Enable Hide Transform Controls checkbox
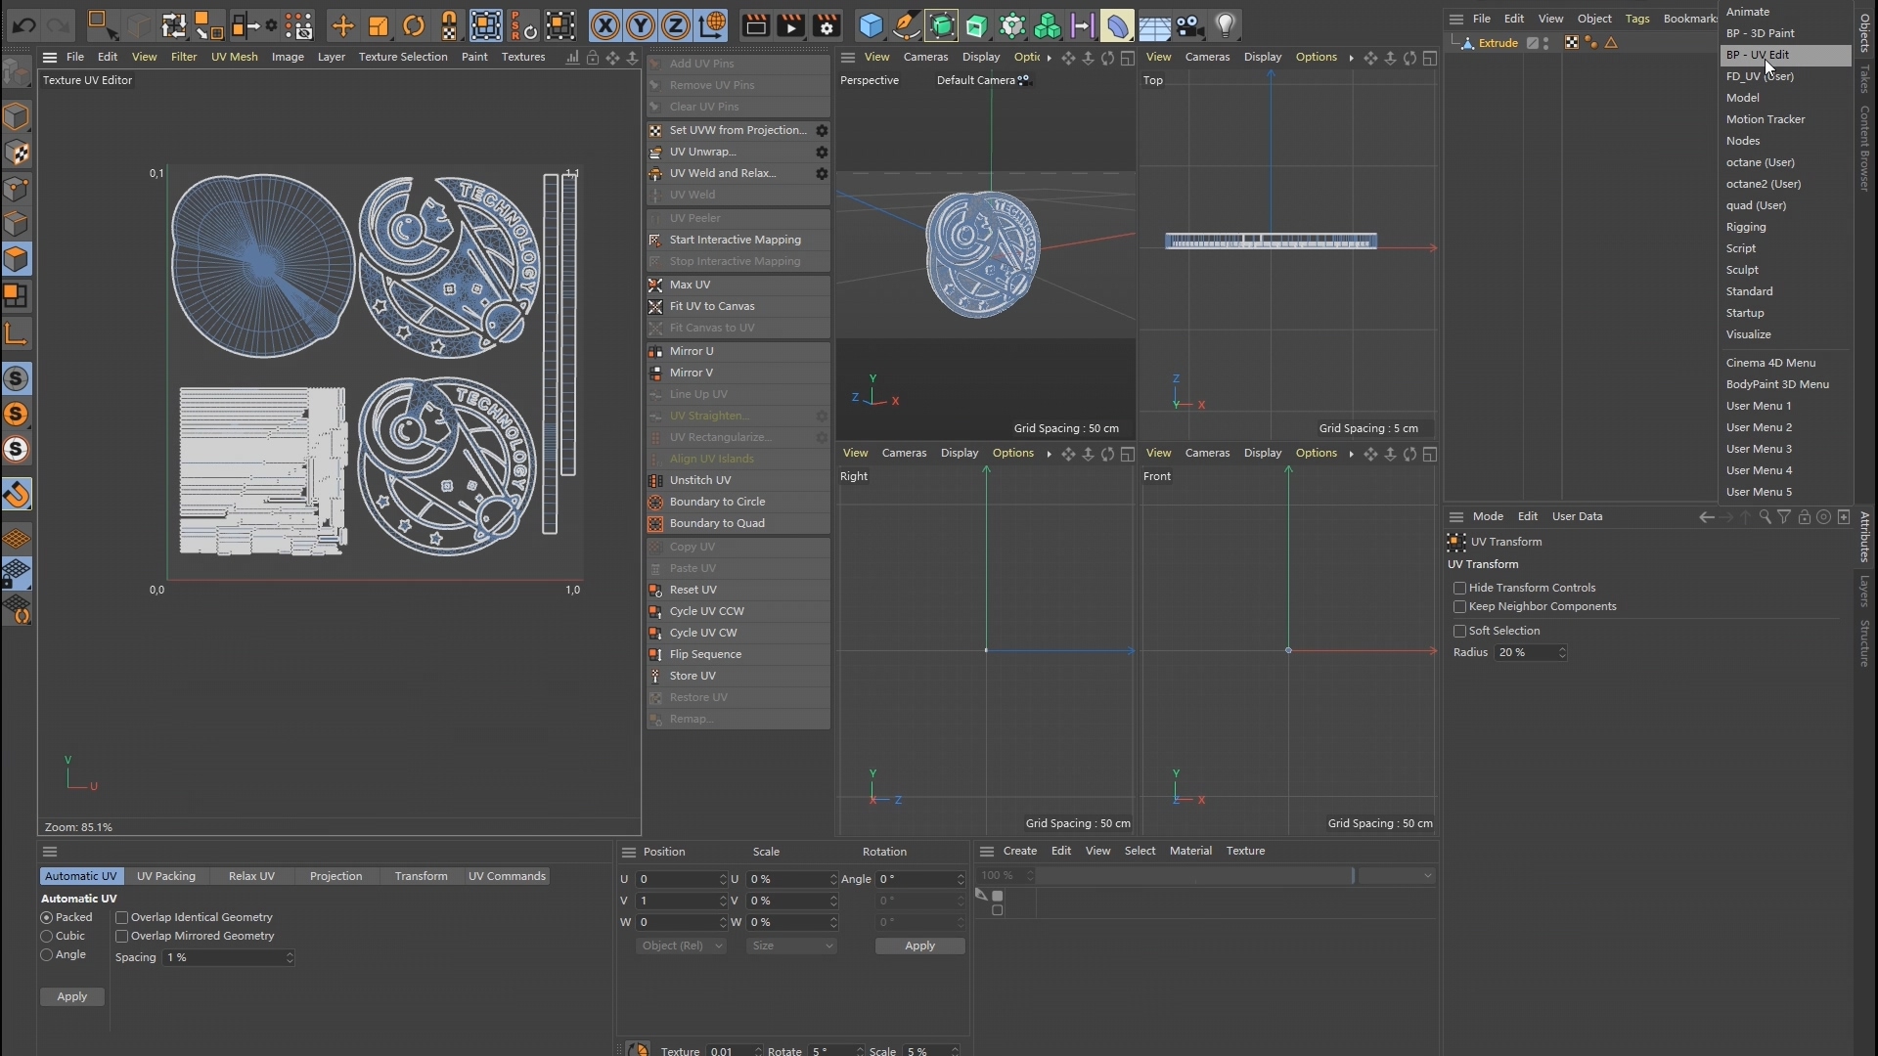Screen dimensions: 1878x1056 pos(1459,588)
